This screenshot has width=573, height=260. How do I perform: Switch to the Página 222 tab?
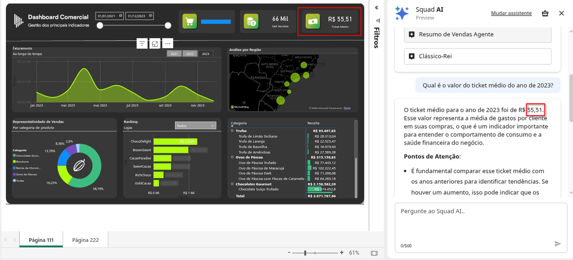[x=85, y=240]
